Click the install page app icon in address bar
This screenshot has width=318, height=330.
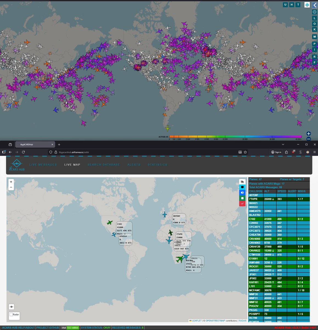point(240,152)
